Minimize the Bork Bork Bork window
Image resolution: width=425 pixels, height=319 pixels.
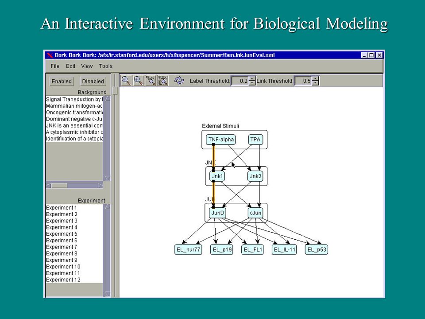pos(364,55)
